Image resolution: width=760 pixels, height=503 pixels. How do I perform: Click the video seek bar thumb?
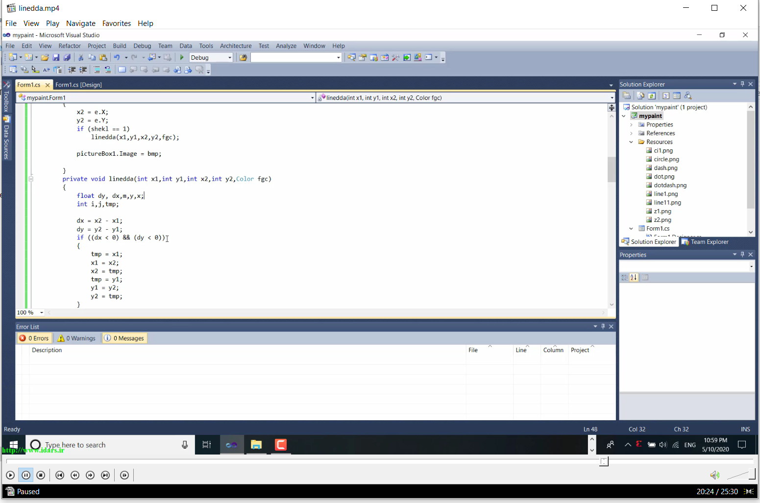pos(604,461)
